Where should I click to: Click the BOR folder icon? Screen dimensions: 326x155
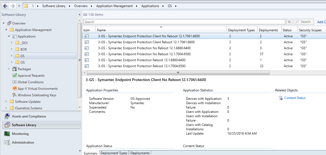click(x=17, y=49)
